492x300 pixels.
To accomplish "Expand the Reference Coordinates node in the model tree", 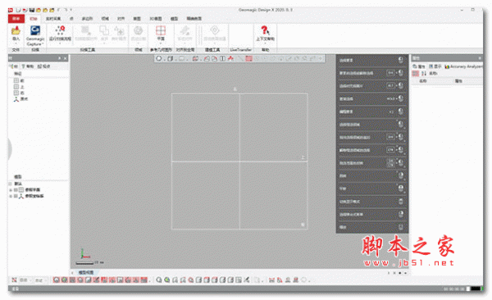I will [11, 196].
